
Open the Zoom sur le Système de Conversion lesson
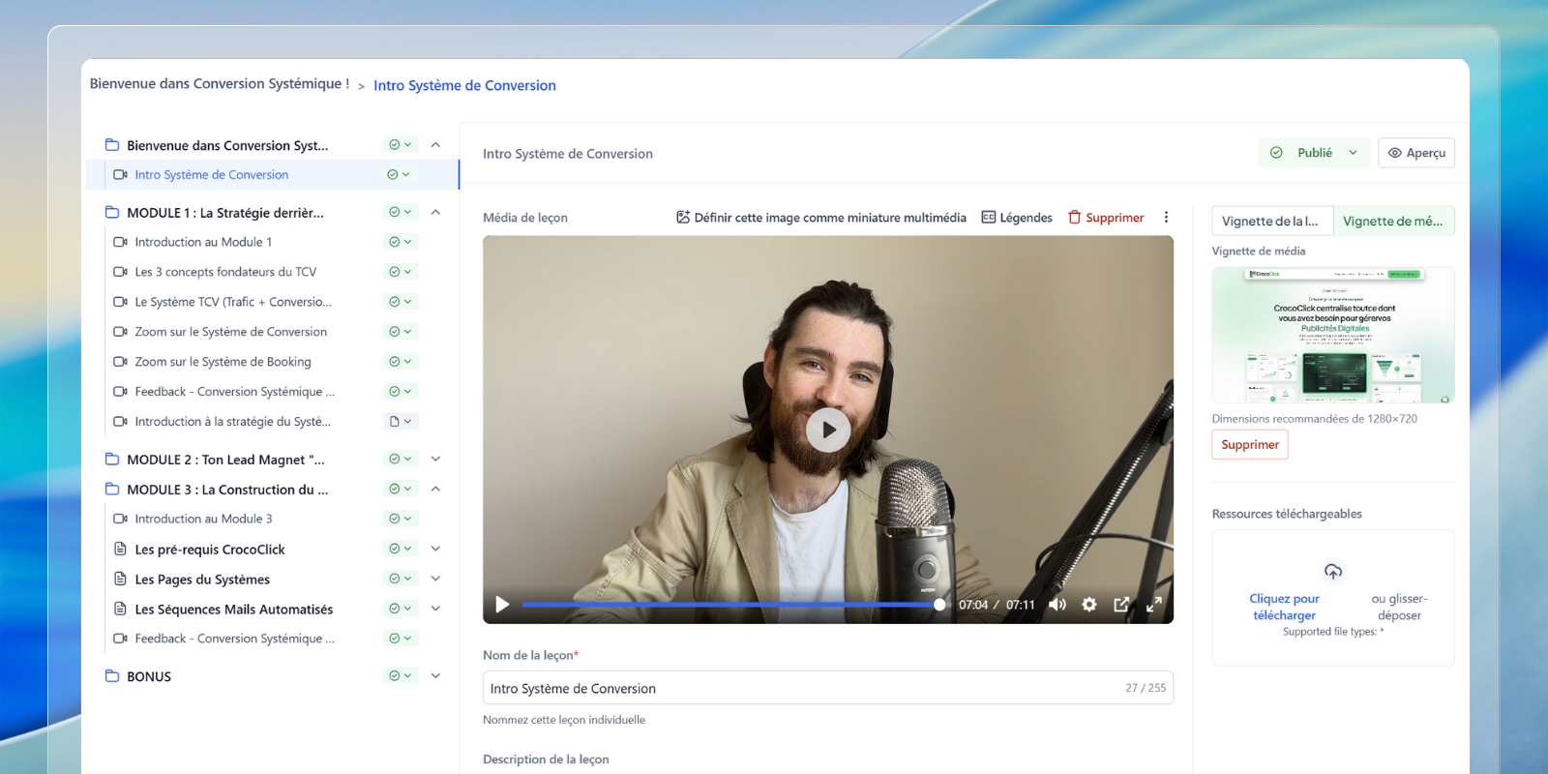coord(231,332)
